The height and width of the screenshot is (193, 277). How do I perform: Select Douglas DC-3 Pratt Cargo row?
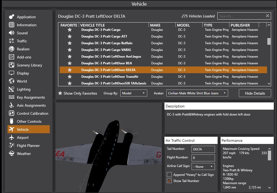point(163,29)
